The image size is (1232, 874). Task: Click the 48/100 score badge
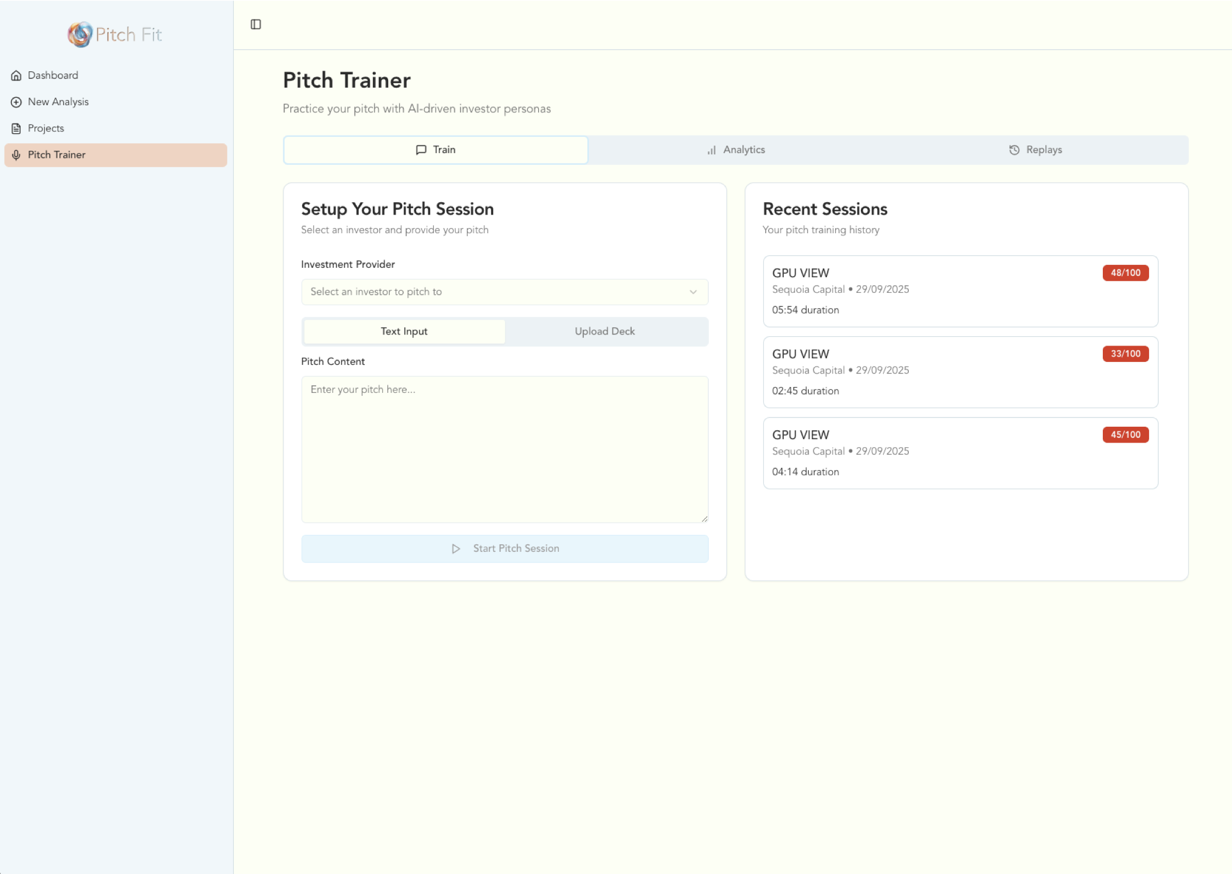(1124, 273)
